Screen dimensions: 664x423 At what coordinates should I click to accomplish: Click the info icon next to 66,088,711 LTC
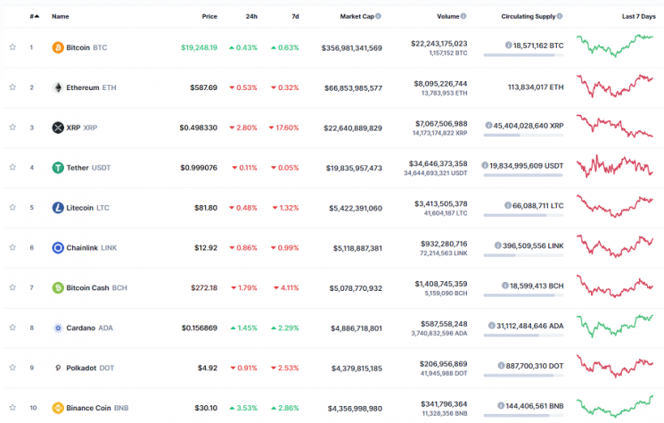pyautogui.click(x=507, y=205)
